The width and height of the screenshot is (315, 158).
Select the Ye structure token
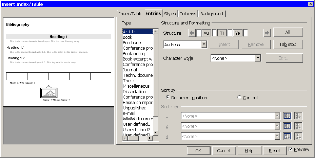point(238,33)
